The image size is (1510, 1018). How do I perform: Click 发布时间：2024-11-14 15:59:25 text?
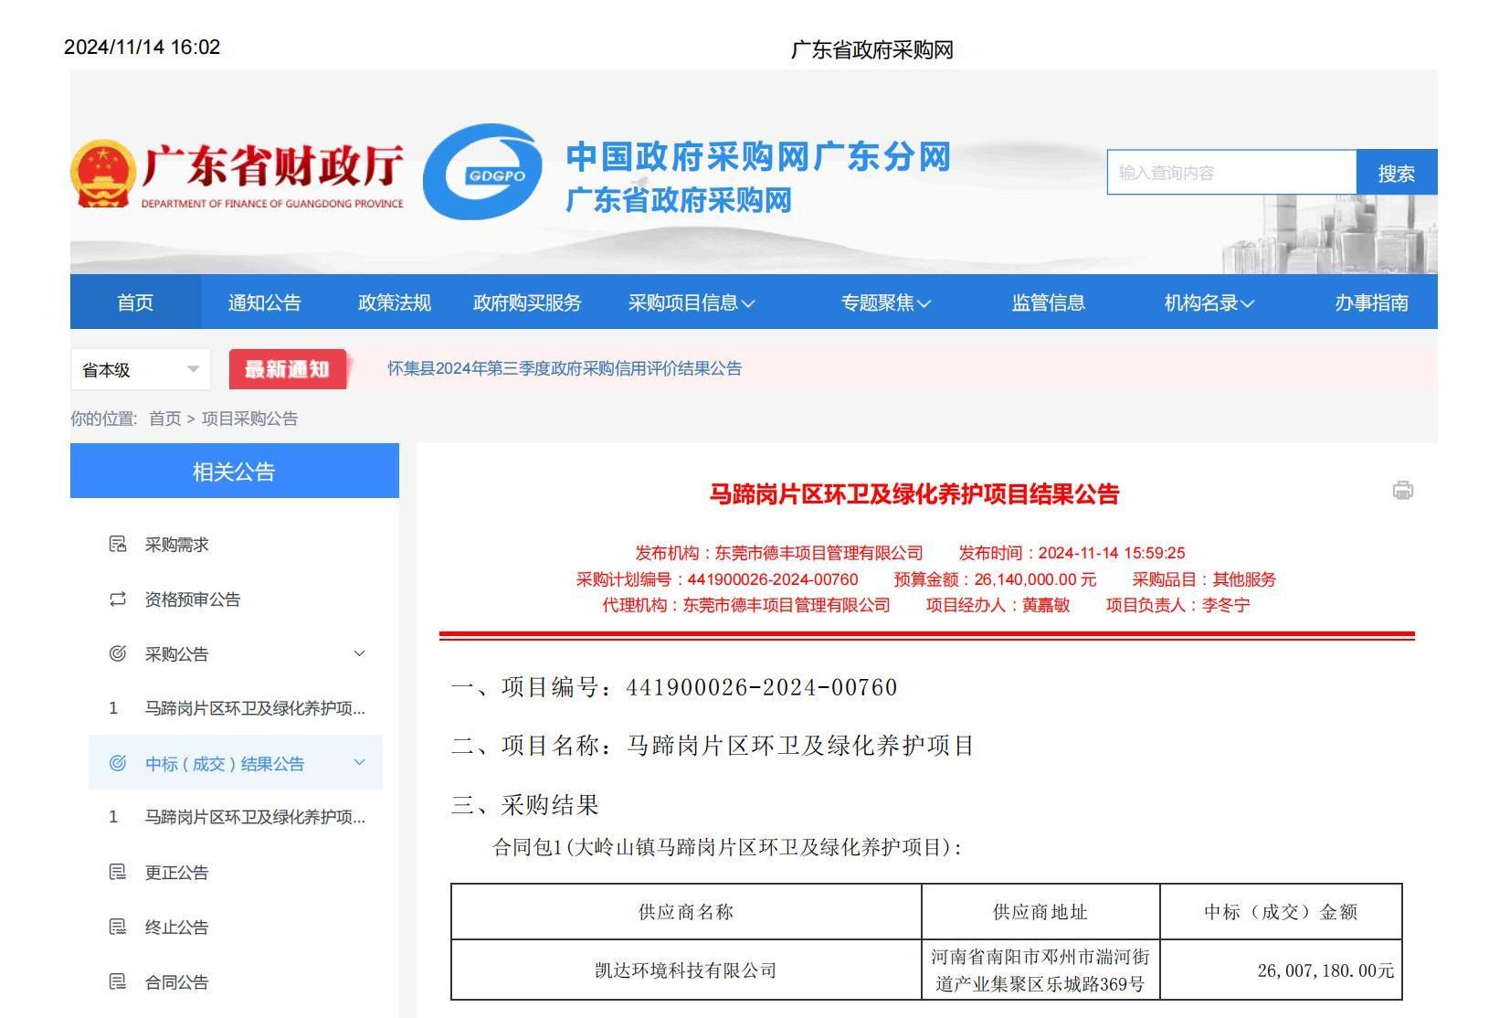1072,553
